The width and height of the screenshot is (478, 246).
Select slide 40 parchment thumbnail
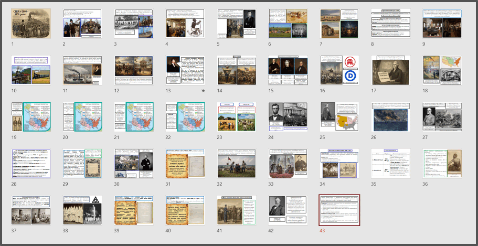pyautogui.click(x=185, y=210)
